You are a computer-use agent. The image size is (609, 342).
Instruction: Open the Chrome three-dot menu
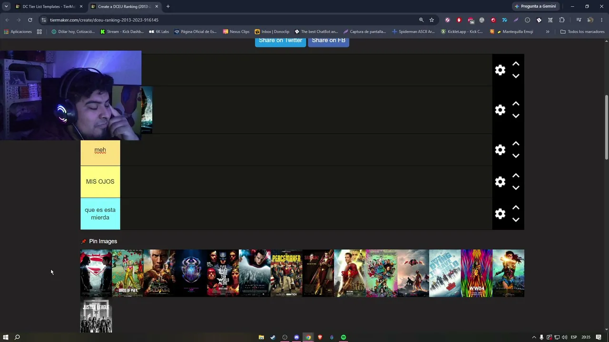click(x=602, y=20)
